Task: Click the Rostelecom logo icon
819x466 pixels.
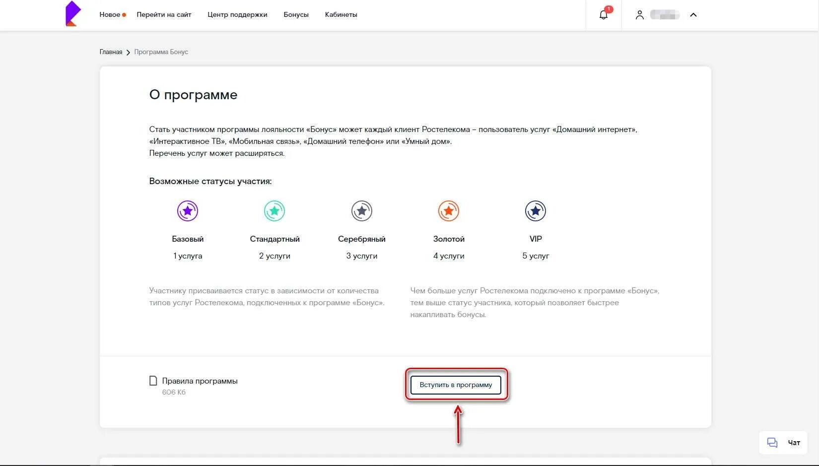Action: (x=72, y=14)
